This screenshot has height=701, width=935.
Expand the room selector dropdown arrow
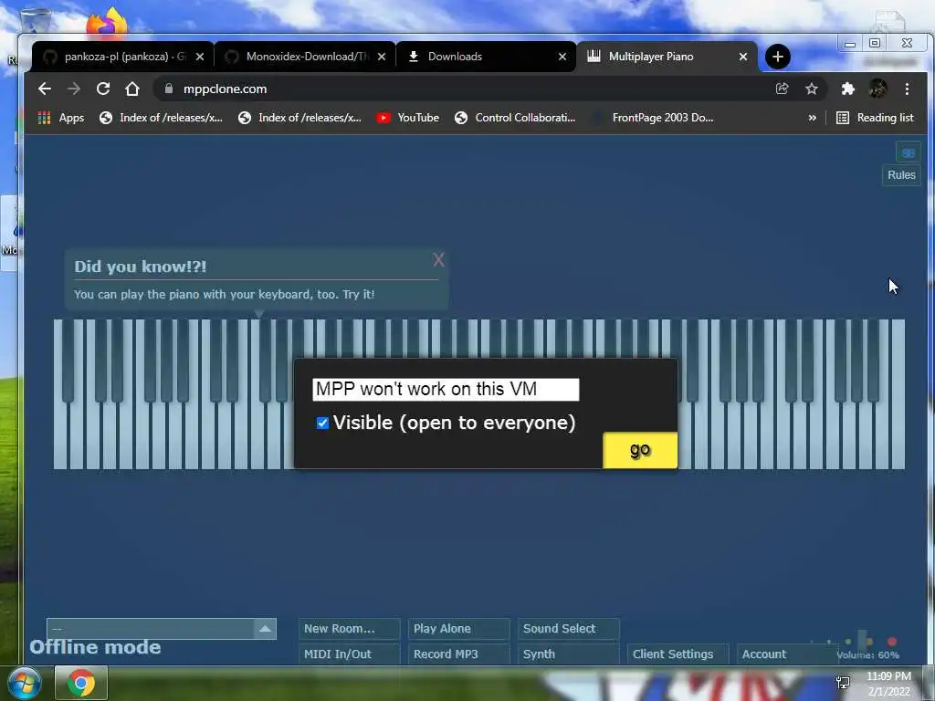[266, 628]
